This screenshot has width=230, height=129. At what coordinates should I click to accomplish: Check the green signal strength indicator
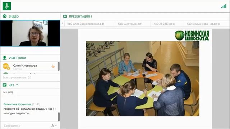pyautogui.click(x=224, y=6)
